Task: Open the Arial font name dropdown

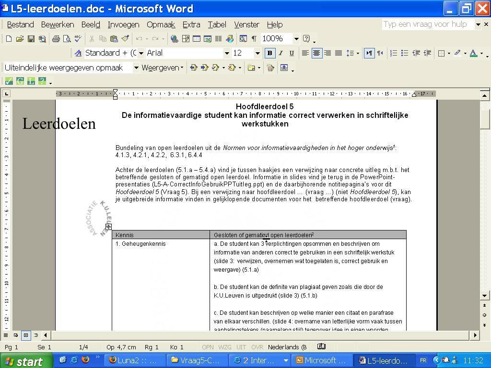Action: (x=227, y=53)
